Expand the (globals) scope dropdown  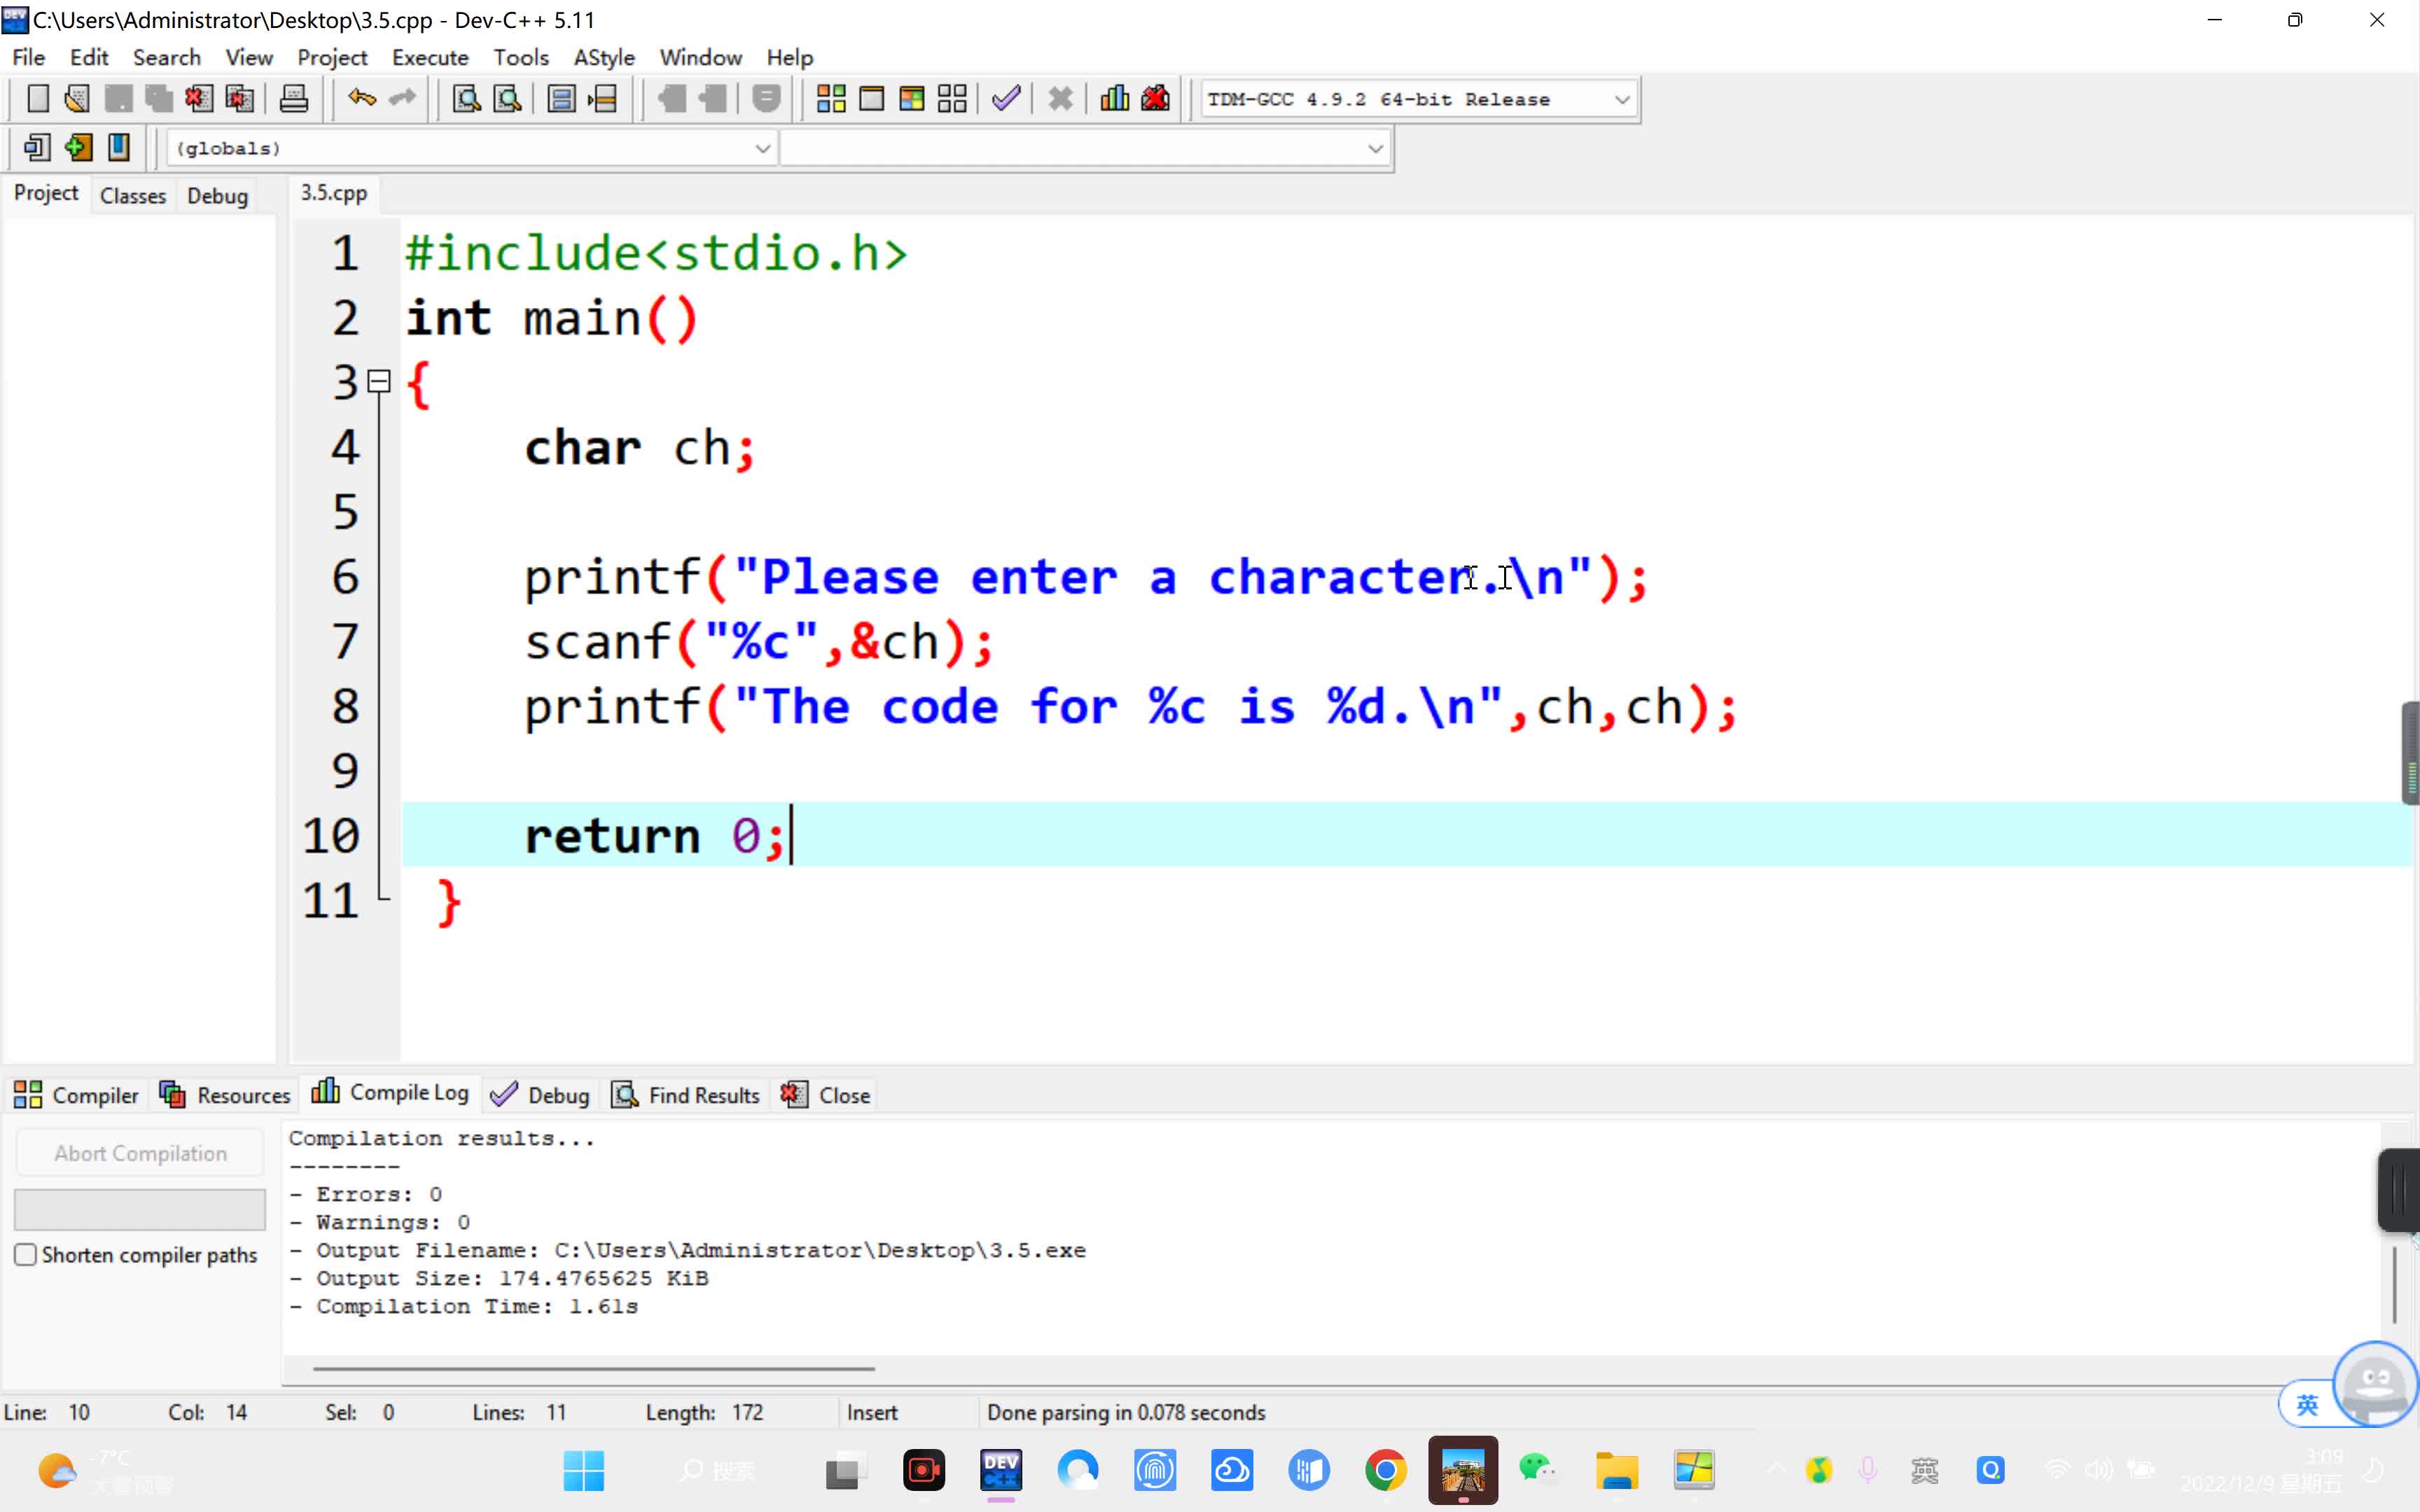(x=762, y=149)
